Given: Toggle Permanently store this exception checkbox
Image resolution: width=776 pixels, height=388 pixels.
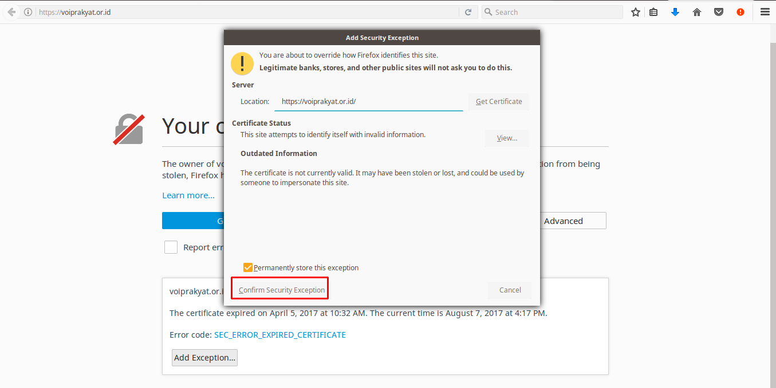Looking at the screenshot, I should [x=248, y=267].
